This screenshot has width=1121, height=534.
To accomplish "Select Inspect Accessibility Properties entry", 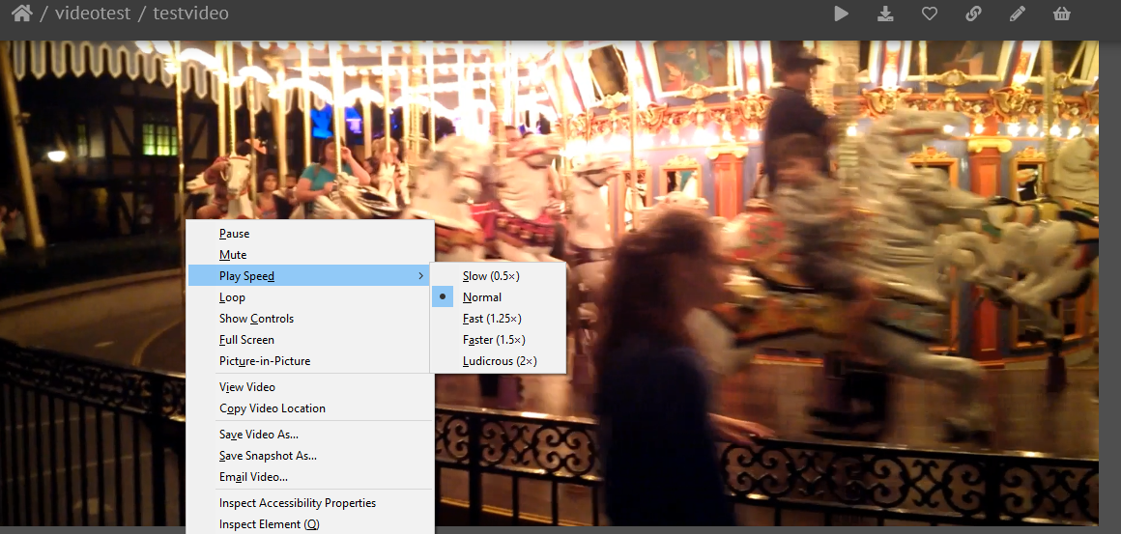I will click(309, 502).
